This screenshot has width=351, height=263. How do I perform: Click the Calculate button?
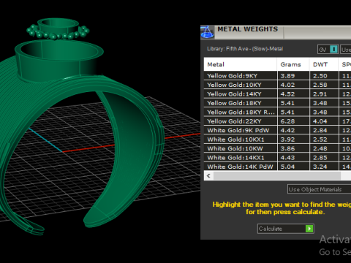(285, 229)
